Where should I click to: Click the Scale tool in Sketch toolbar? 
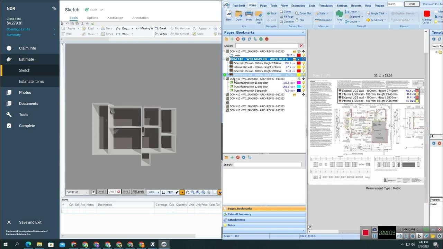198,34
